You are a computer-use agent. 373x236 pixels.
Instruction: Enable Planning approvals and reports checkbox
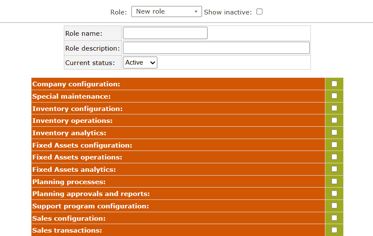(x=334, y=193)
